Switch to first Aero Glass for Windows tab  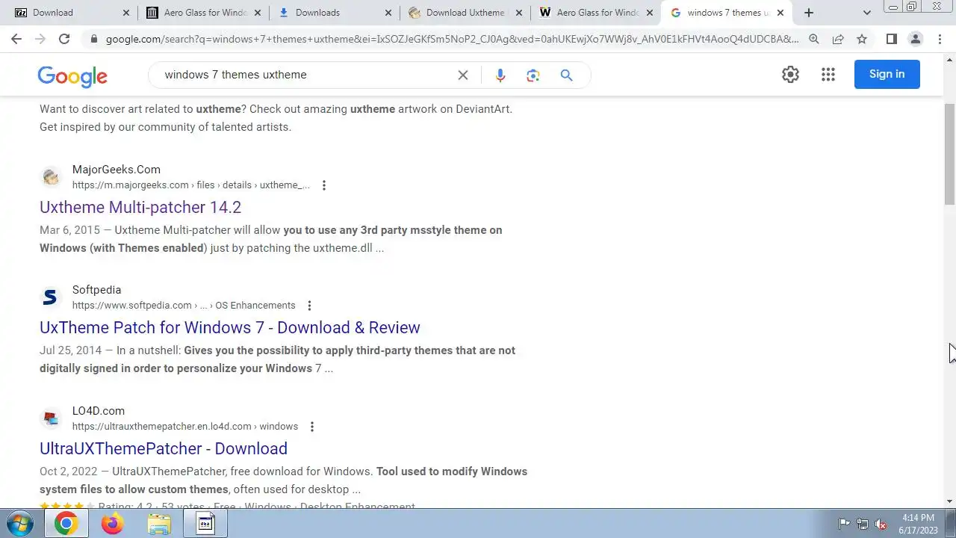point(202,13)
